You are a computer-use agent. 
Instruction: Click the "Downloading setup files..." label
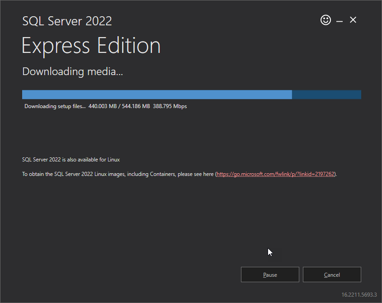[x=55, y=106]
